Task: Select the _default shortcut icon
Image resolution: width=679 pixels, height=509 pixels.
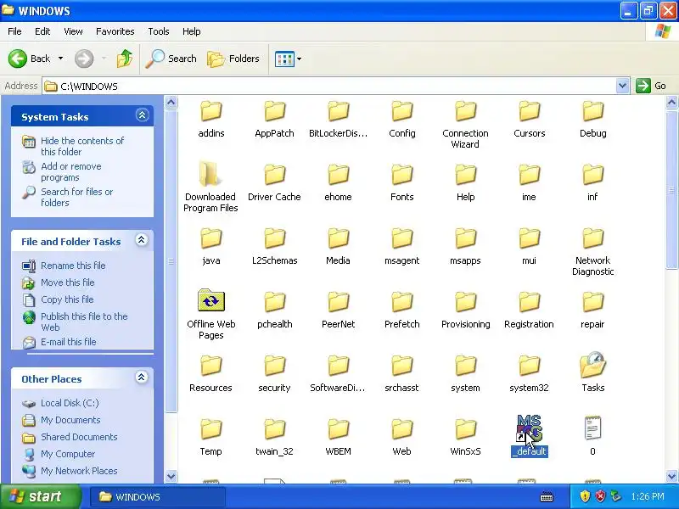Action: coord(529,428)
